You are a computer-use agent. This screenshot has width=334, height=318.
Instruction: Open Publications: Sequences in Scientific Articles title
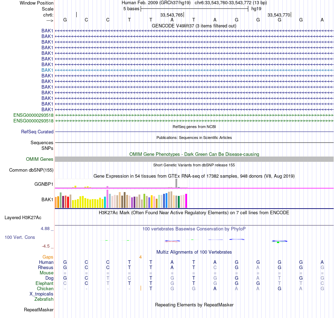pos(194,138)
